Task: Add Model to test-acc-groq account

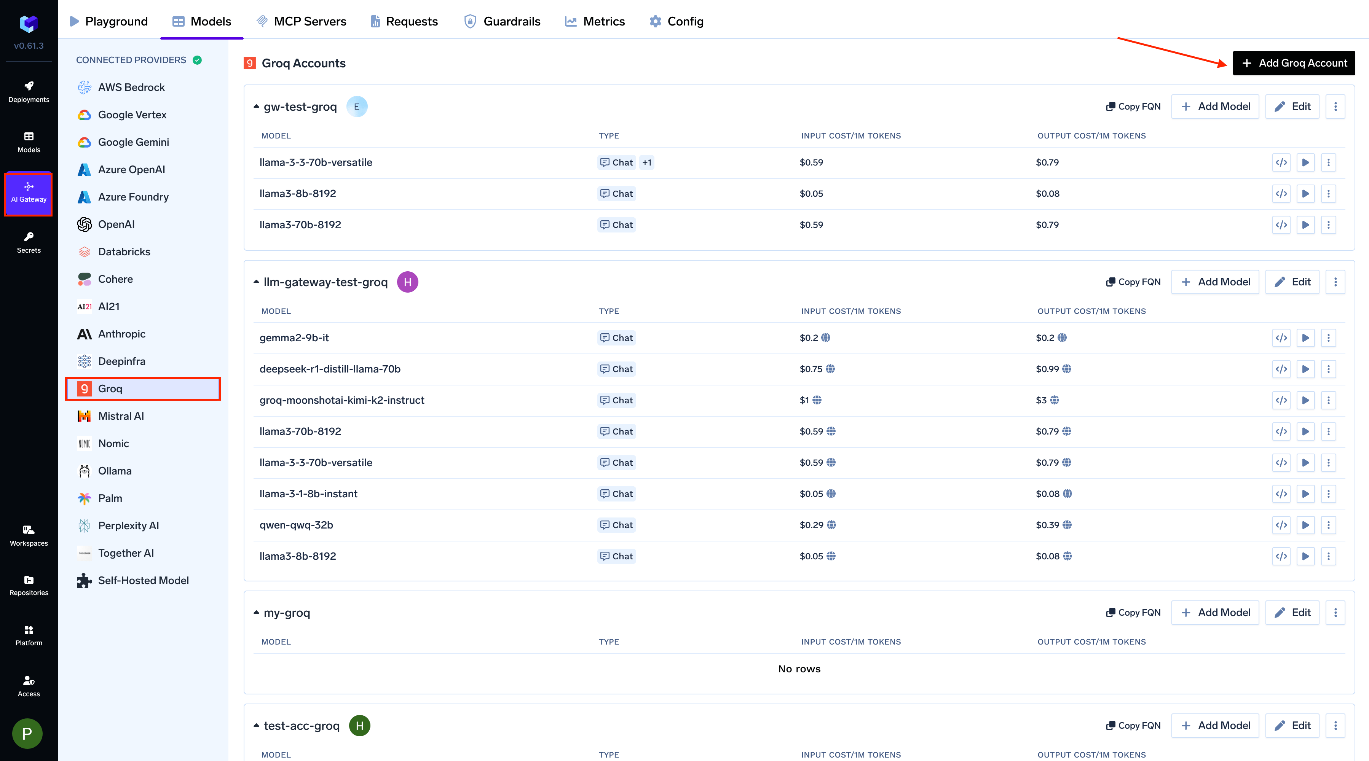Action: pos(1215,725)
